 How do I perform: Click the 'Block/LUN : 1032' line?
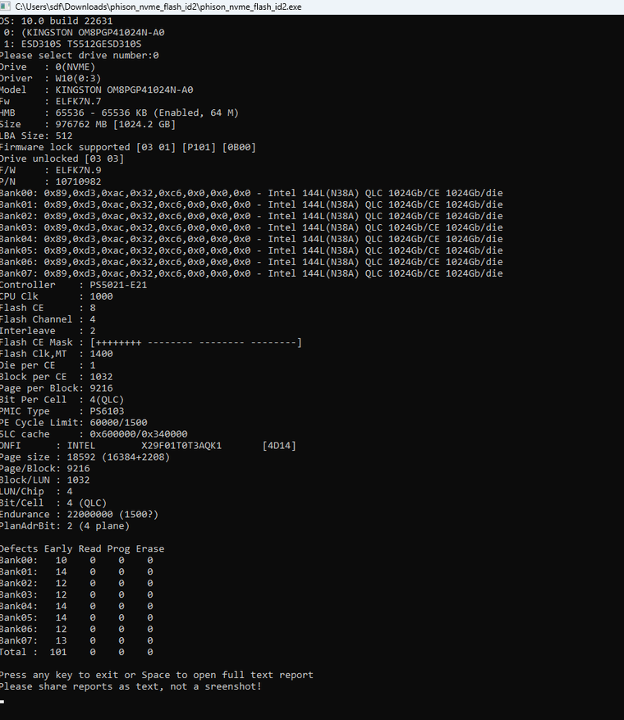tap(45, 480)
